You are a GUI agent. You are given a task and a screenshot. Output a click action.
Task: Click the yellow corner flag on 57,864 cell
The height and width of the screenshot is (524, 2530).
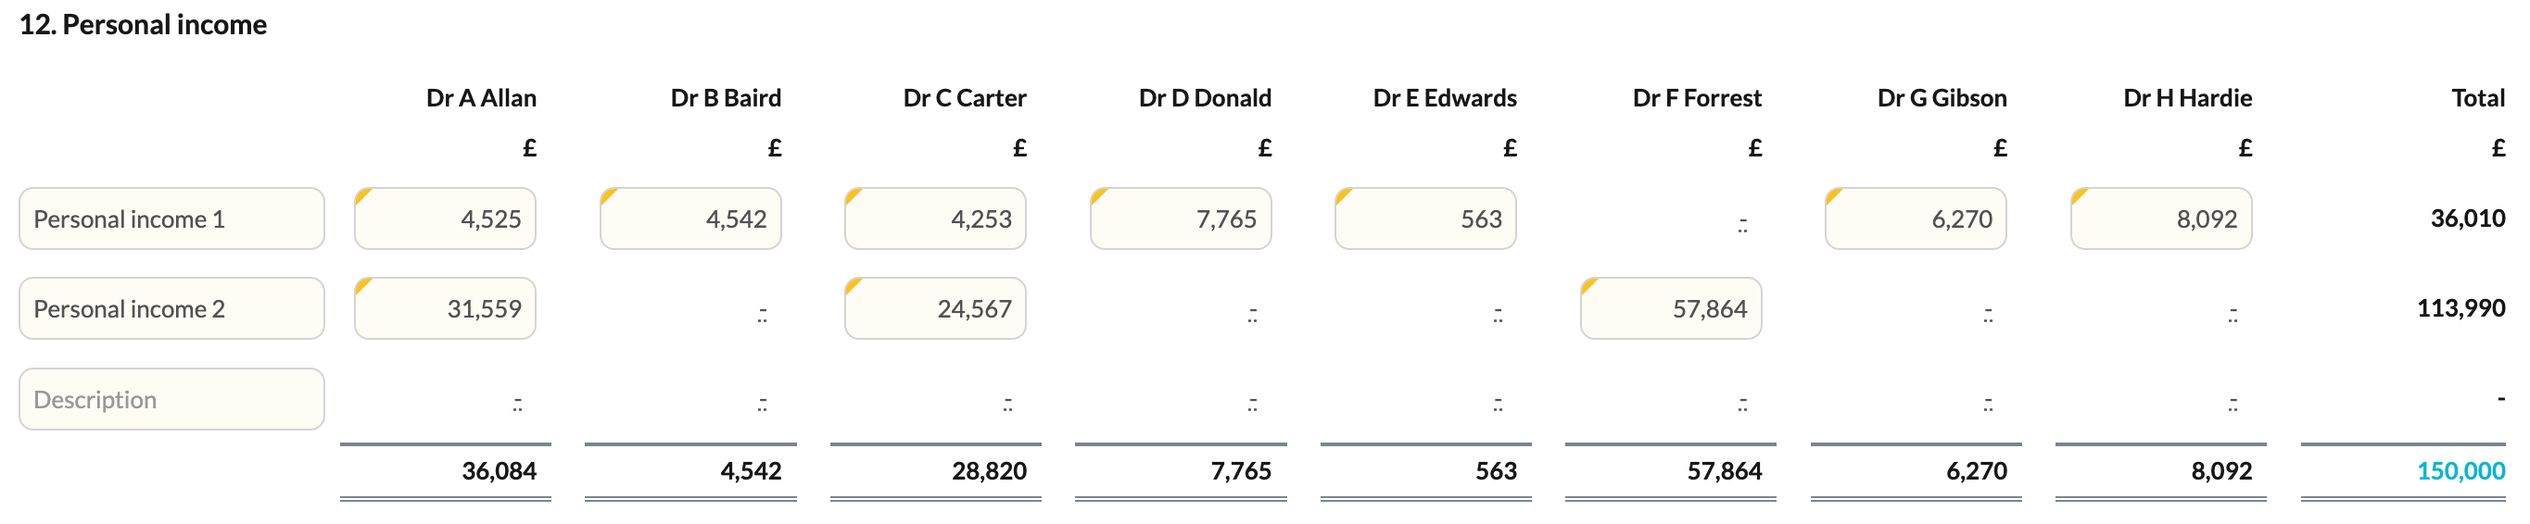1588,284
